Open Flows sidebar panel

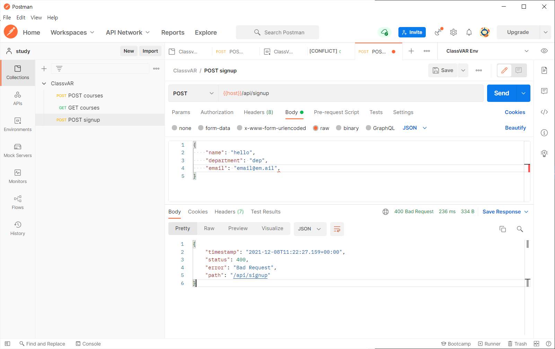click(18, 203)
